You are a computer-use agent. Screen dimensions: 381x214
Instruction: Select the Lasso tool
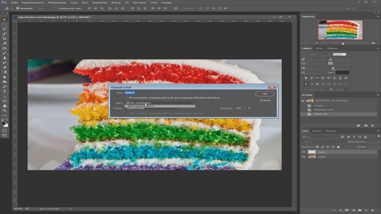coord(4,29)
